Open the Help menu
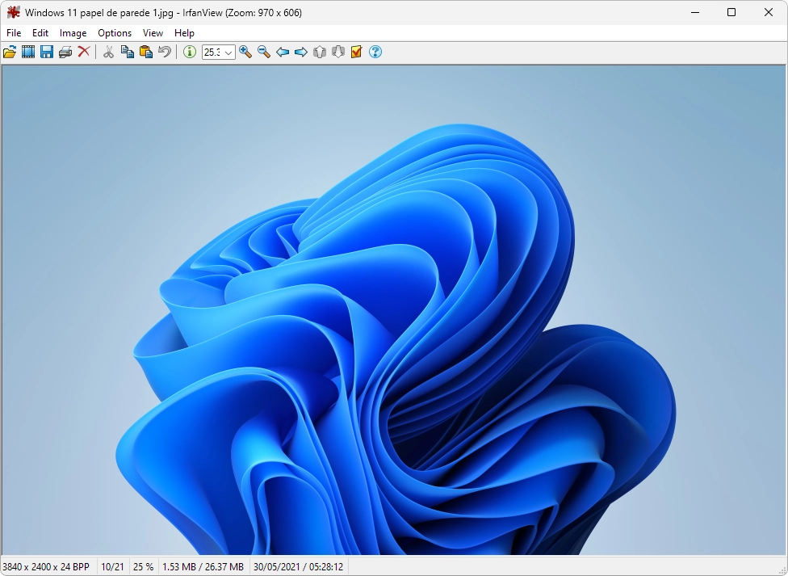The image size is (788, 576). pos(184,33)
